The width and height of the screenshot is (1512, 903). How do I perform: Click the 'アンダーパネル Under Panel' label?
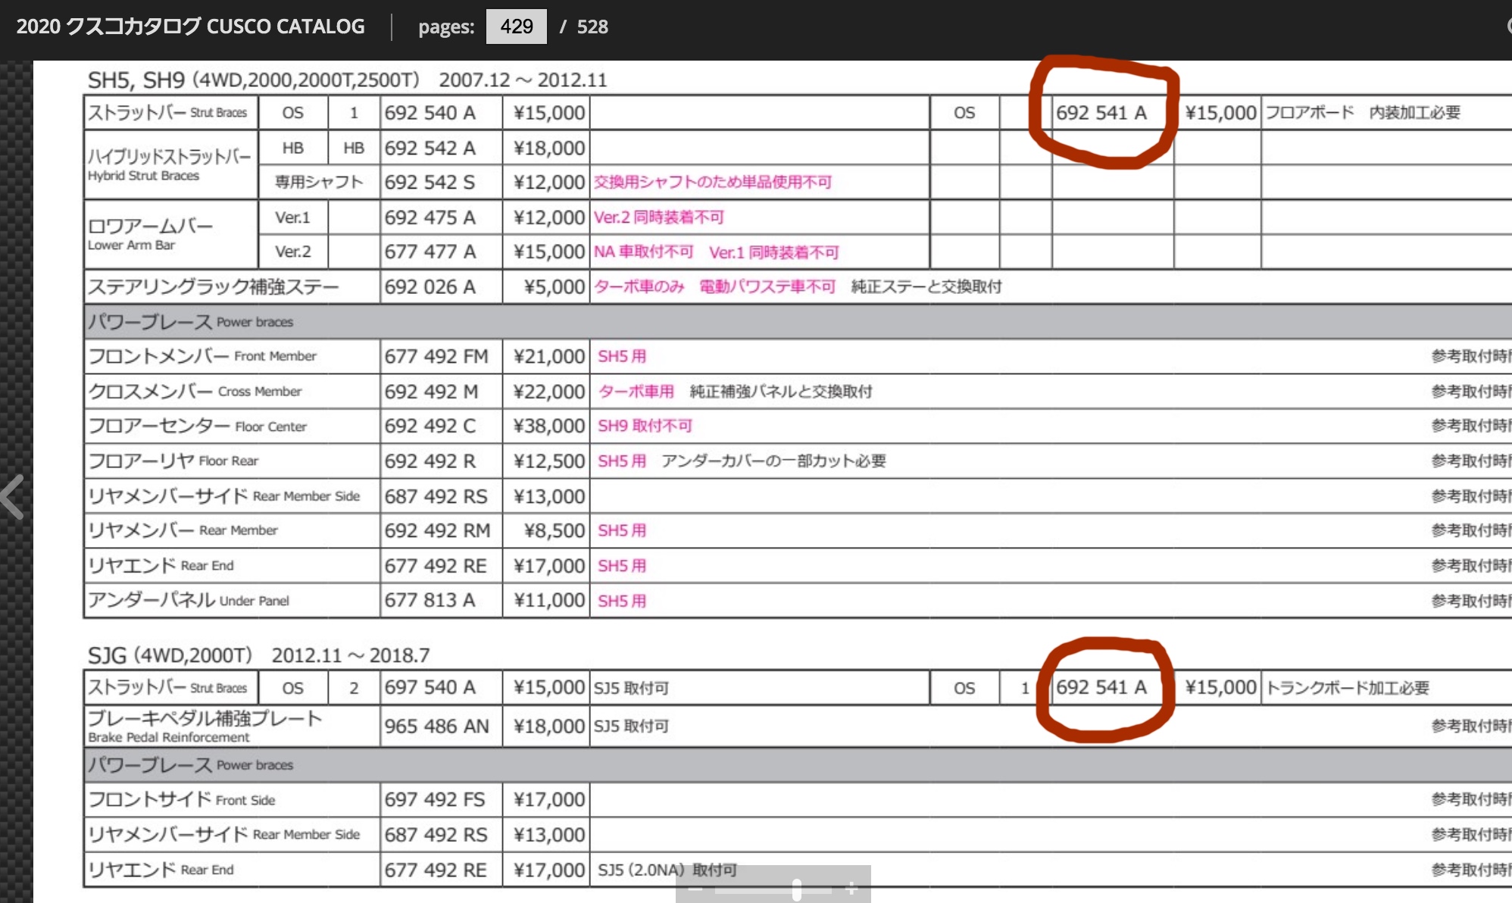pyautogui.click(x=189, y=600)
